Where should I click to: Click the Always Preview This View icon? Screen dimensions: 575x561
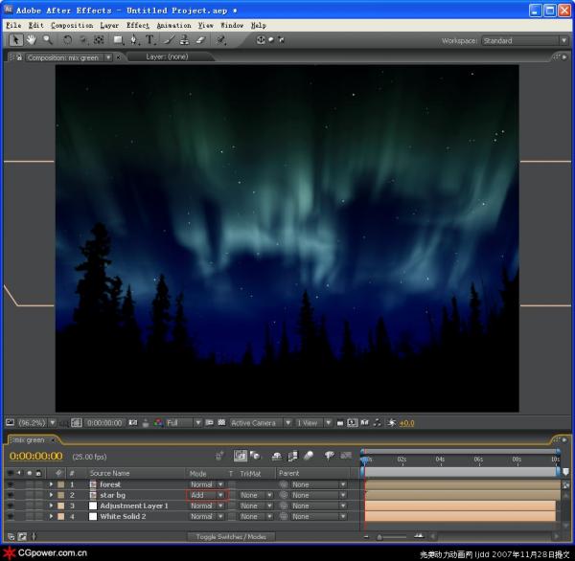(x=10, y=423)
